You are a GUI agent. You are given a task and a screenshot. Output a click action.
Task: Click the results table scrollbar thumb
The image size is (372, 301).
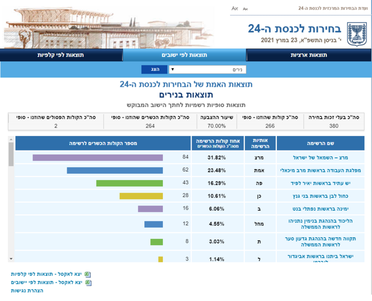pyautogui.click(x=11, y=155)
